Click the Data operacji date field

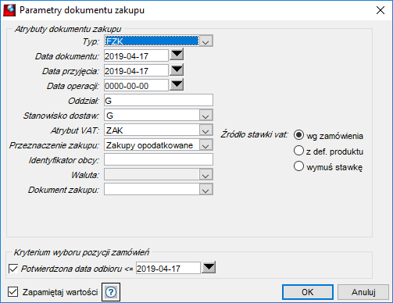[136, 85]
